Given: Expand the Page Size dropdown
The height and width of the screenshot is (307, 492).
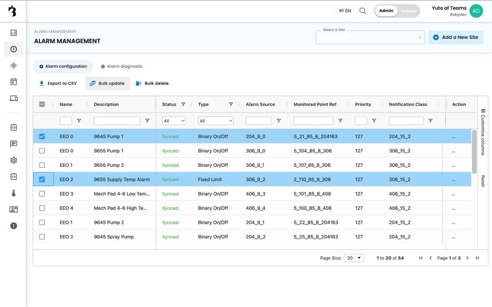Looking at the screenshot, I should tap(354, 258).
